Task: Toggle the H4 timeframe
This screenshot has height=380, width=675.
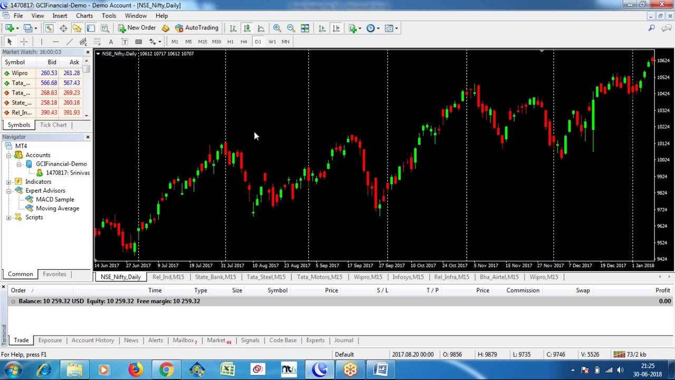Action: (244, 42)
